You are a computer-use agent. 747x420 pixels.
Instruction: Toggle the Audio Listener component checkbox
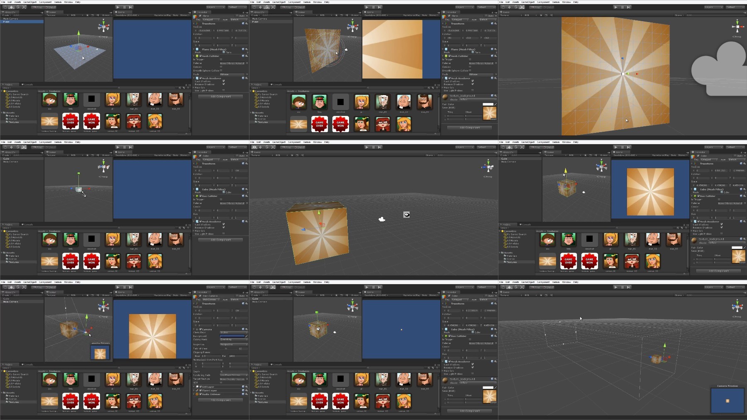pyautogui.click(x=201, y=394)
